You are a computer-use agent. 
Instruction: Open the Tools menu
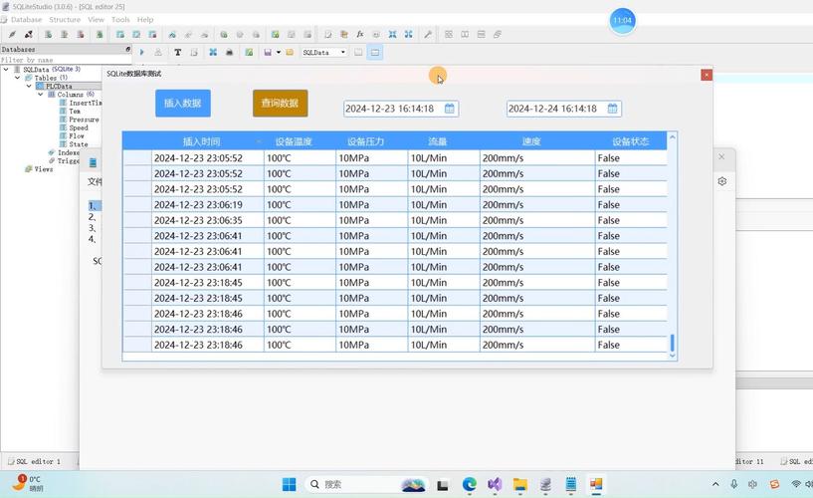(120, 20)
